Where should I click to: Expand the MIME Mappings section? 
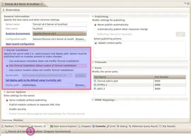point(93,100)
